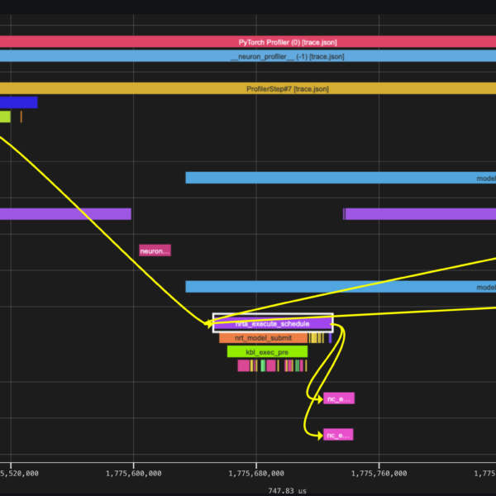The image size is (496, 496).
Task: Click the 1,775,680,000 time axis label
Action: pos(256,474)
